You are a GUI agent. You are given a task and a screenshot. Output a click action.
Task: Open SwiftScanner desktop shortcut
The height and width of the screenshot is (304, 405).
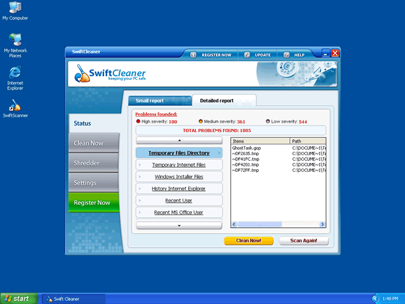coord(15,105)
